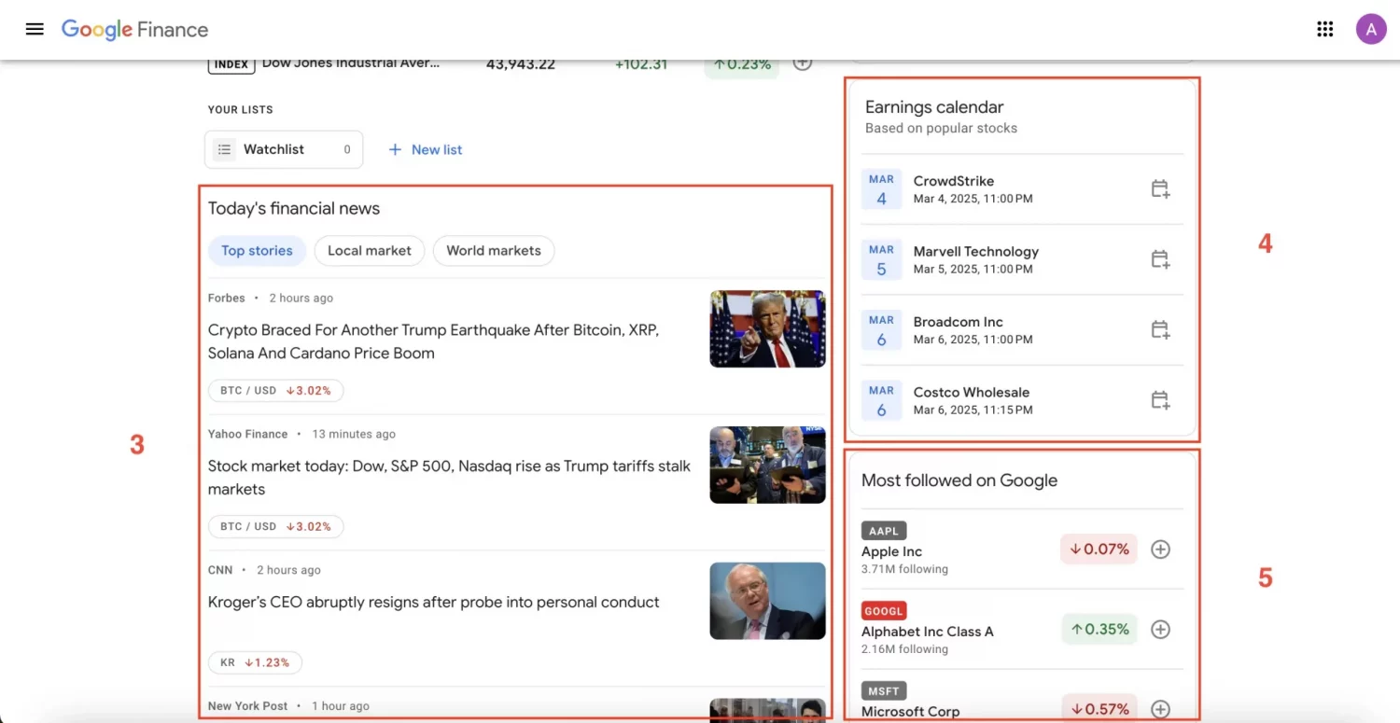
Task: Click Apple's 0.07% change badge
Action: pyautogui.click(x=1099, y=549)
